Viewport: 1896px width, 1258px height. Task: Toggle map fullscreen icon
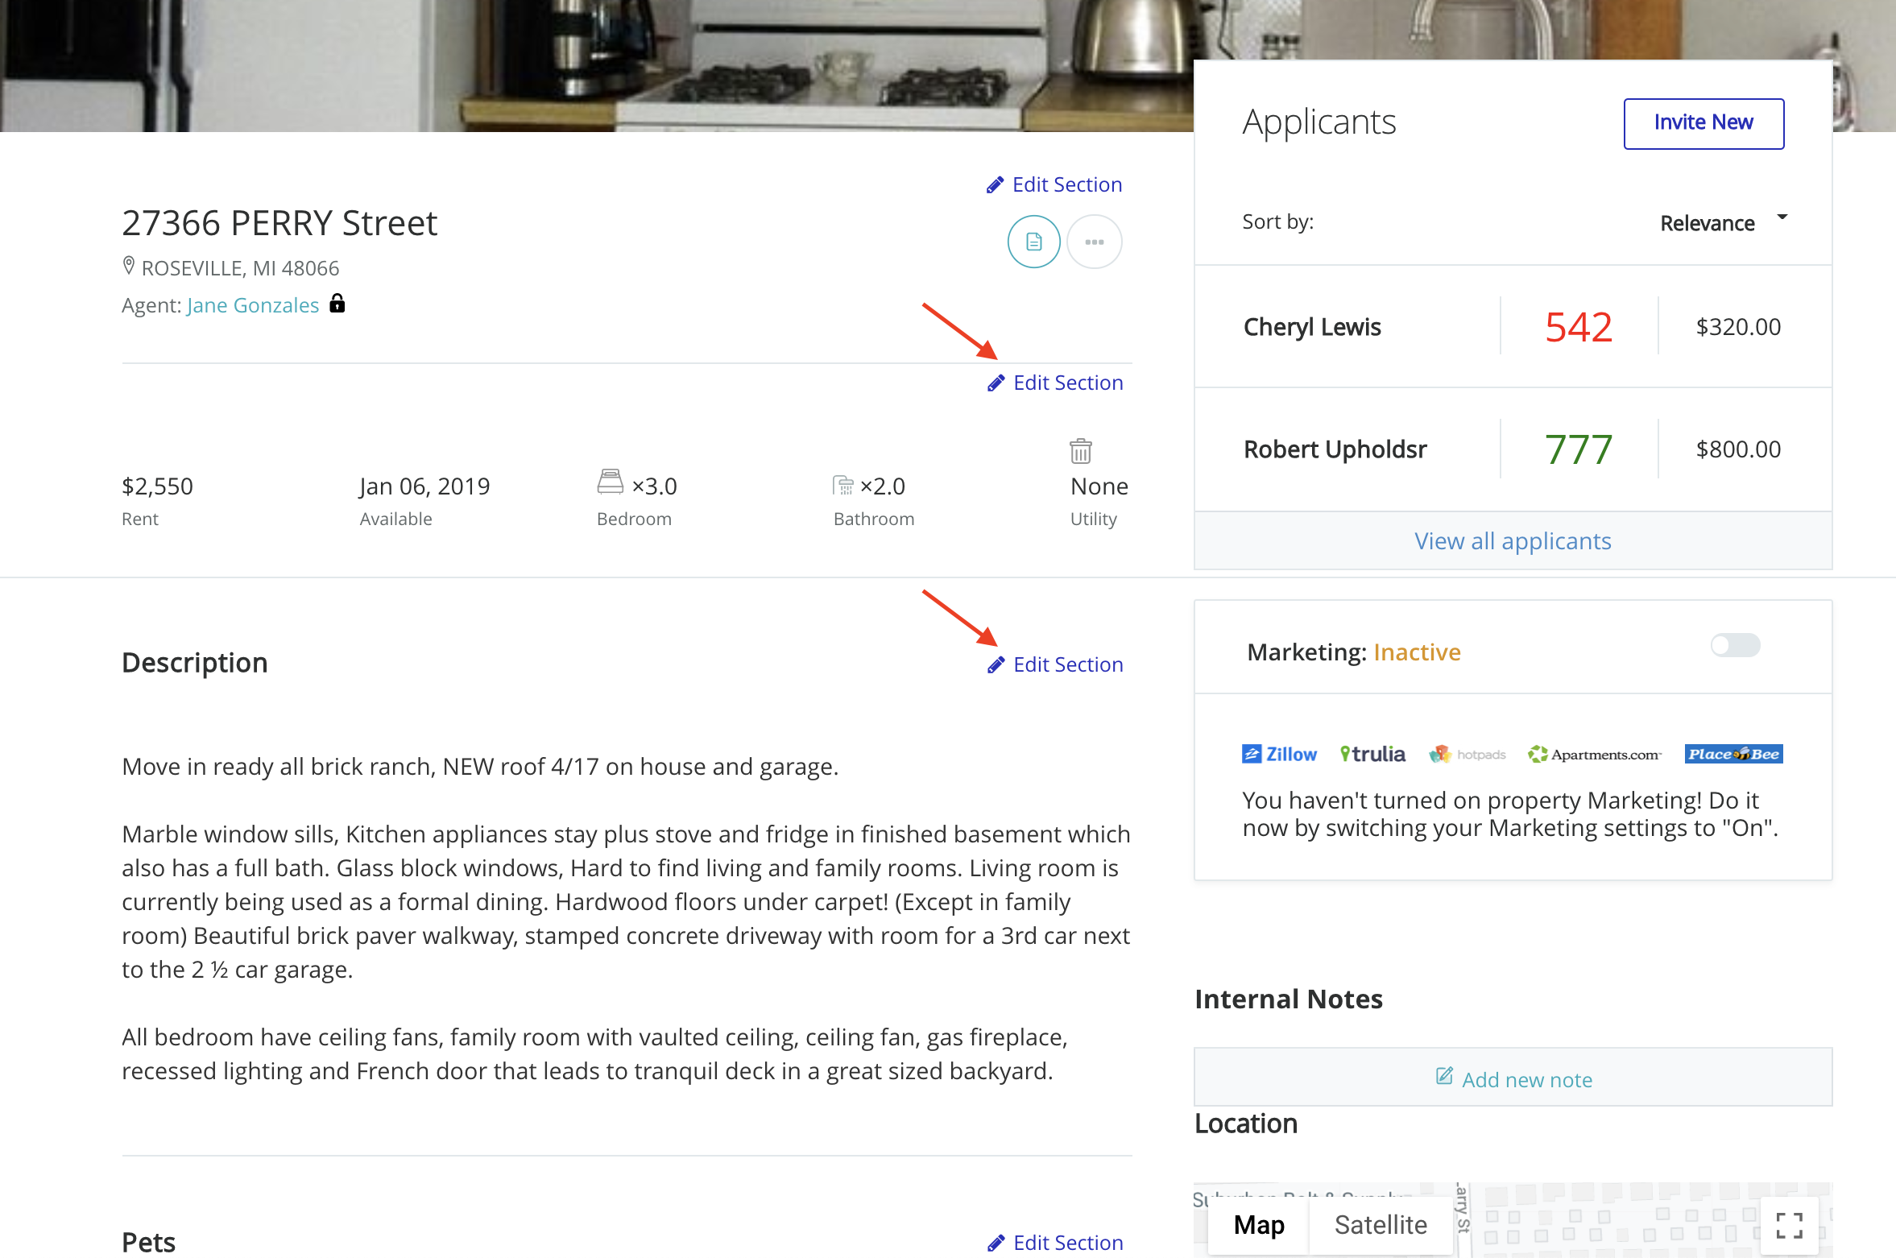tap(1789, 1225)
